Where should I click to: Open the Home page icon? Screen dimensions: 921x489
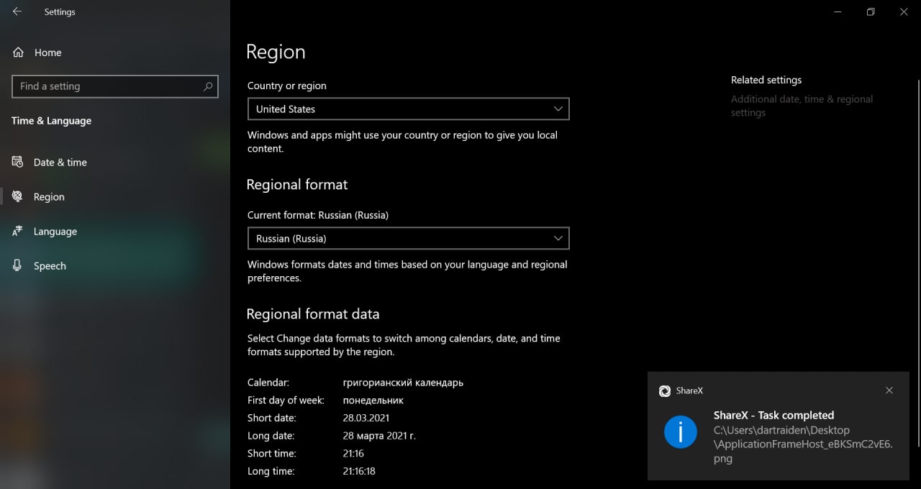(18, 52)
